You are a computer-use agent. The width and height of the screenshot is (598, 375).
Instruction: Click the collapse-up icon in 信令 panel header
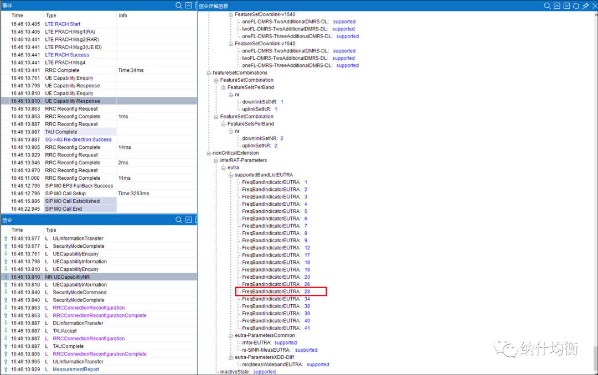point(188,220)
